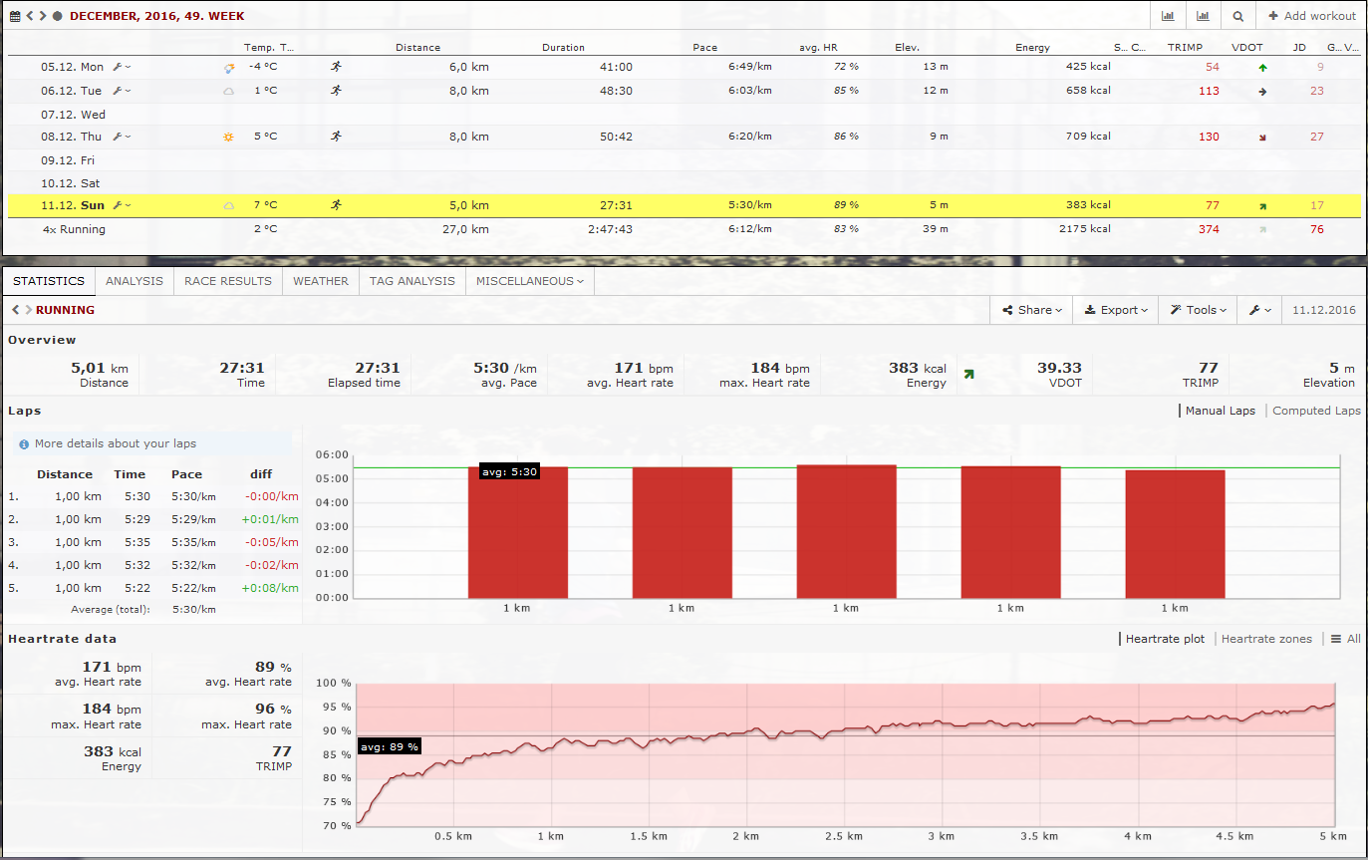
Task: Jump to current week using dot icon
Action: click(57, 16)
